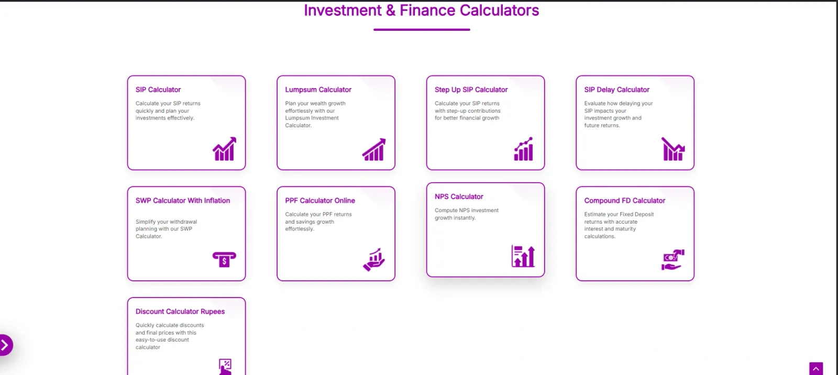Open the Lumpsum Calculator title link
The width and height of the screenshot is (838, 375).
coord(318,90)
